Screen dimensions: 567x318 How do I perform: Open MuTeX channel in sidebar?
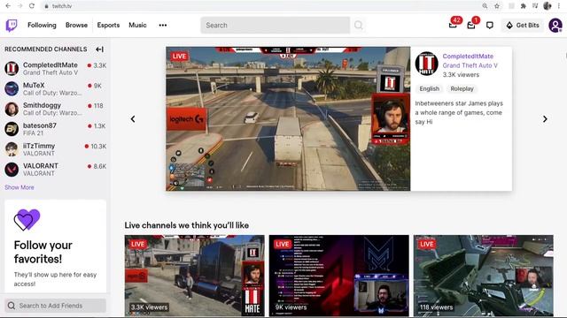[x=55, y=88]
